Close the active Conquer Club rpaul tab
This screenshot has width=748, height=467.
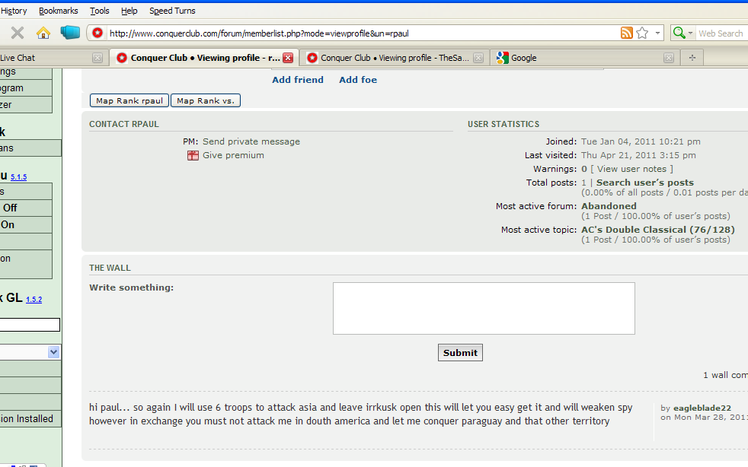288,58
